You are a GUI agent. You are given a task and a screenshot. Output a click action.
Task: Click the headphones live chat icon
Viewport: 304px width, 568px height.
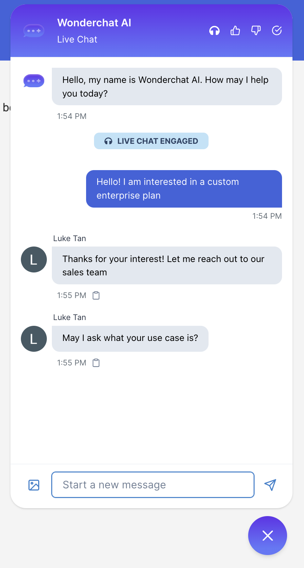(x=214, y=31)
